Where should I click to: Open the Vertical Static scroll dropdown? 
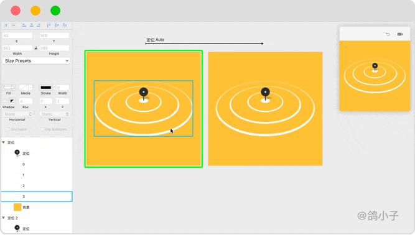[55, 114]
